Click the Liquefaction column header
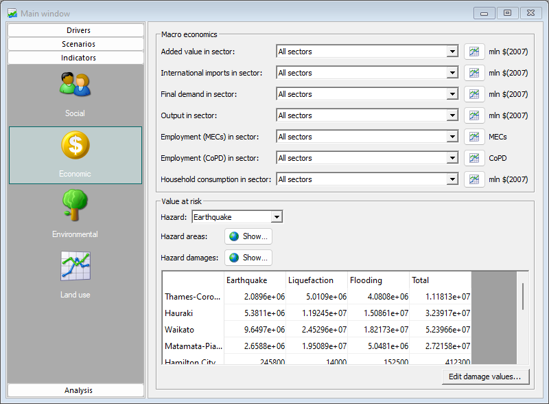This screenshot has width=549, height=404. (x=317, y=280)
